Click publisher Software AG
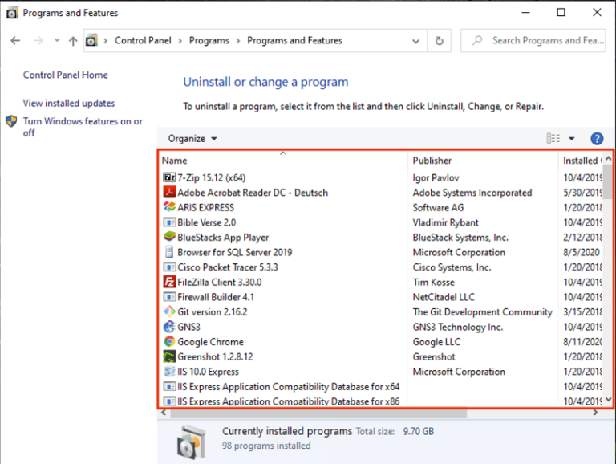Image resolution: width=616 pixels, height=464 pixels. 438,207
